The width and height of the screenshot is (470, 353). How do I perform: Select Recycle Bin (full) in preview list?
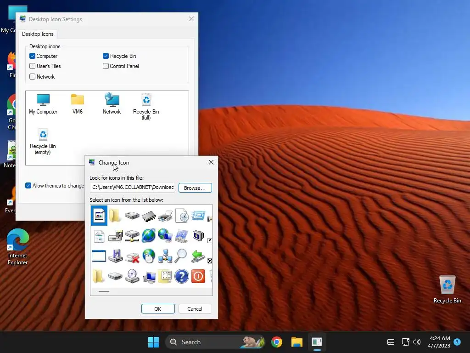pos(146,107)
